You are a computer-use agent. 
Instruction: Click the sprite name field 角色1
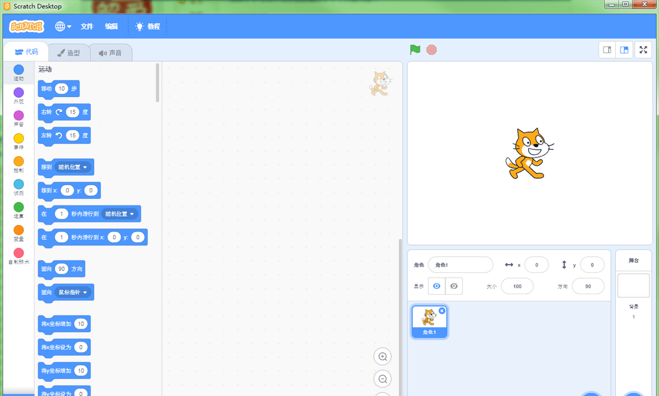tap(460, 265)
